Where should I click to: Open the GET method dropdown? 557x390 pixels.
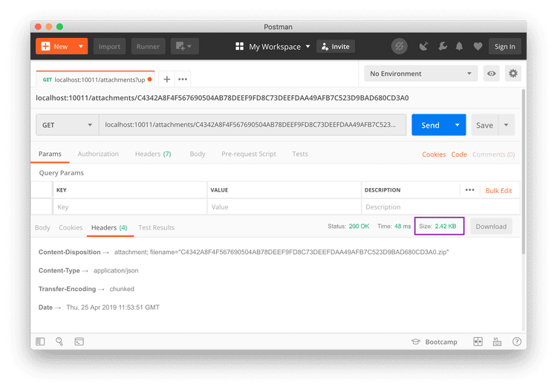(67, 125)
